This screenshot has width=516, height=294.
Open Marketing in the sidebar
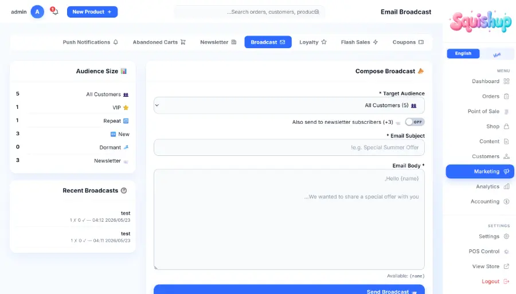click(480, 171)
